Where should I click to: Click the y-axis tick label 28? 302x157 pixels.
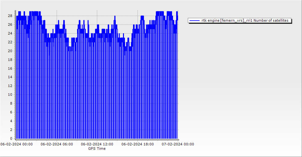tap(10, 16)
